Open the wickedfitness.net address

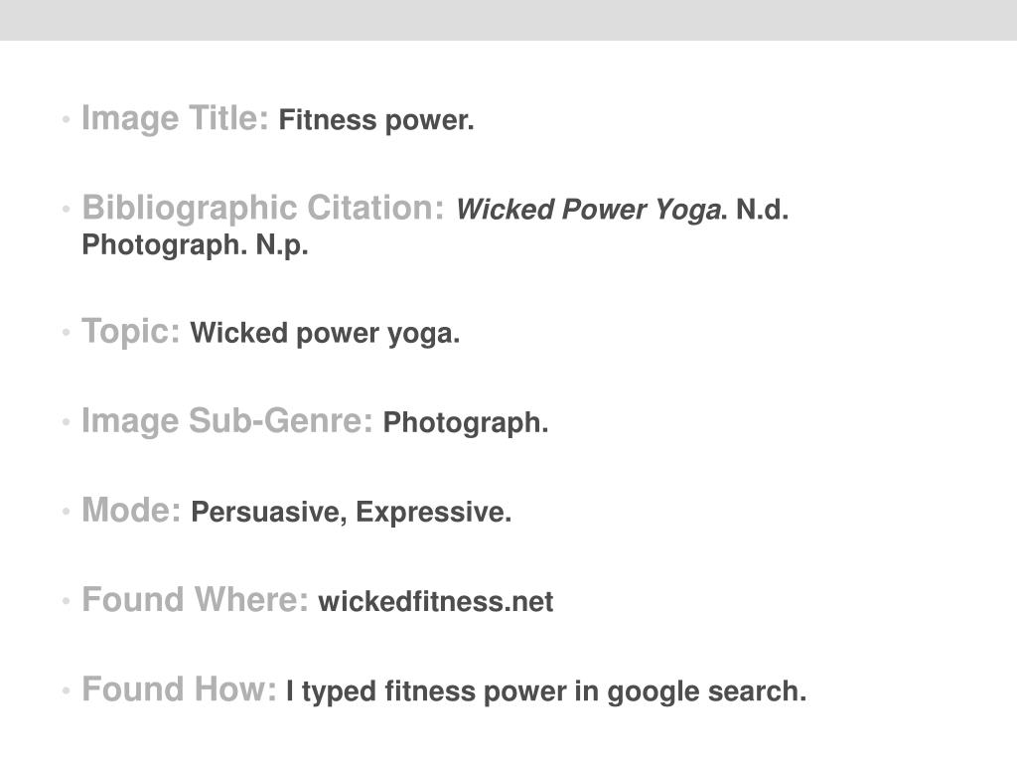click(436, 601)
